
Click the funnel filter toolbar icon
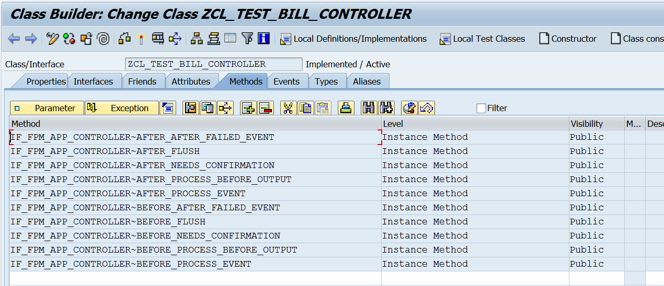click(247, 39)
